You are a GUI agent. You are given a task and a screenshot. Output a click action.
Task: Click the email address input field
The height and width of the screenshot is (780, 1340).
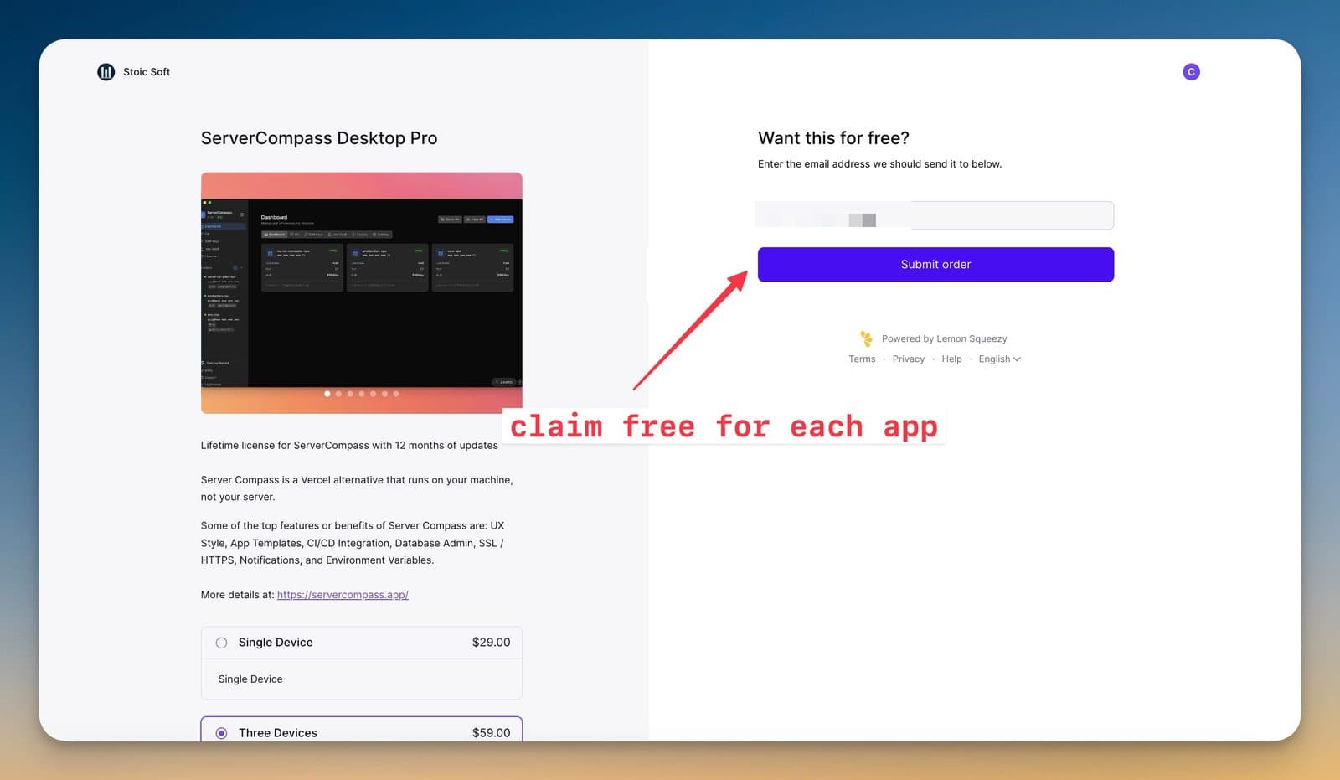tap(935, 215)
